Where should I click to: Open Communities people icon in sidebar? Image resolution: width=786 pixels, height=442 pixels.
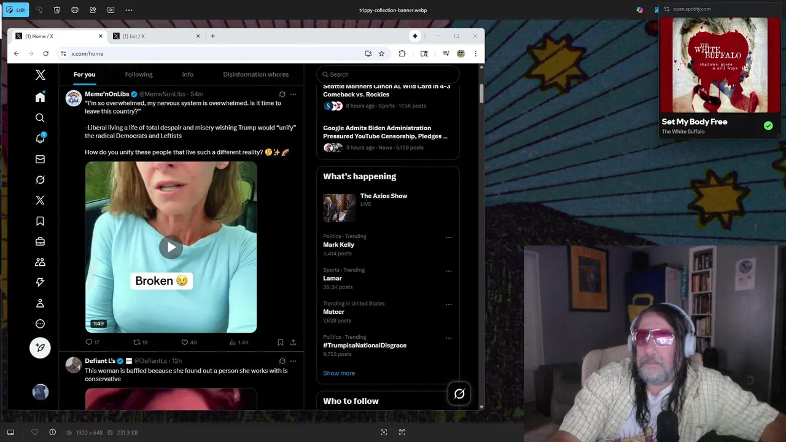tap(40, 262)
